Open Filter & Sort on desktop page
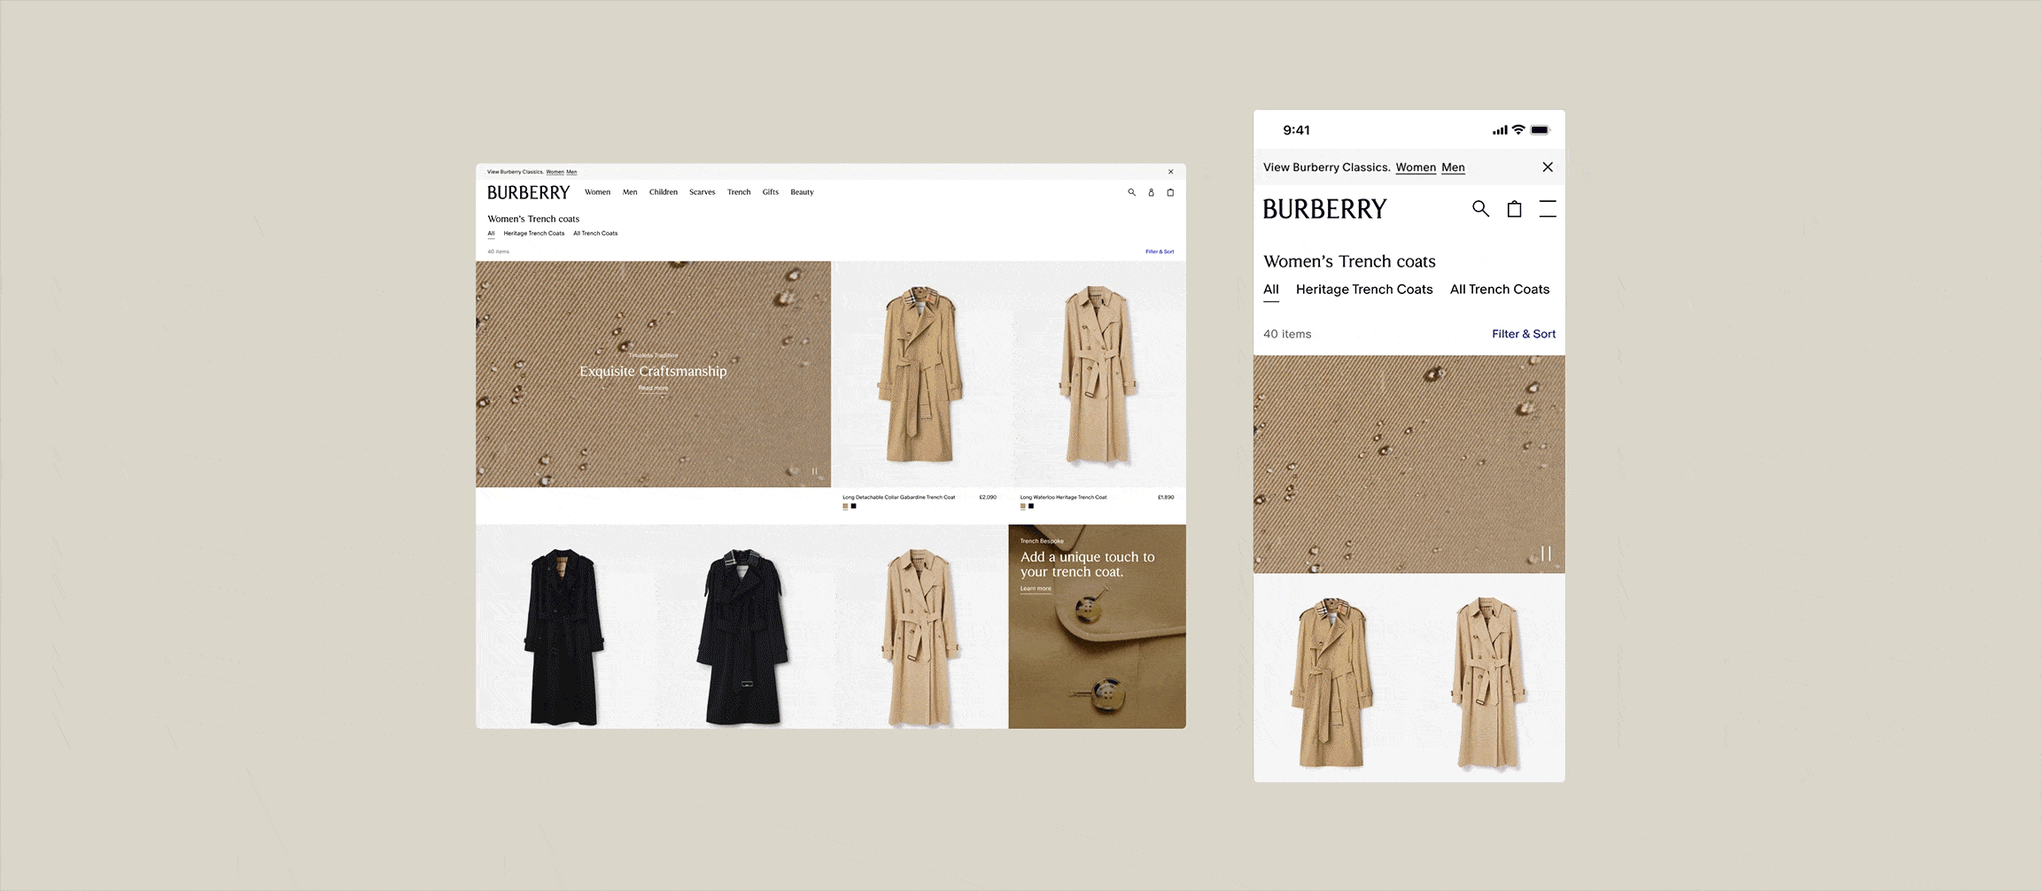 pyautogui.click(x=1160, y=252)
